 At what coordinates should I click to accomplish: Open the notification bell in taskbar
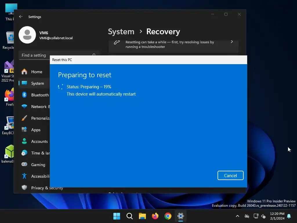(289, 216)
